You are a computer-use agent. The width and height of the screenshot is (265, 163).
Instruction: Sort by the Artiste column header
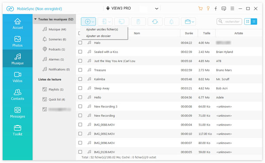click(x=238, y=33)
